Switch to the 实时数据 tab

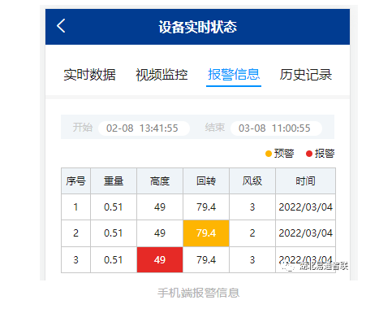89,75
